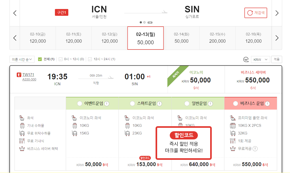
Task: Open the KRW currency dropdown
Action: [x=261, y=59]
